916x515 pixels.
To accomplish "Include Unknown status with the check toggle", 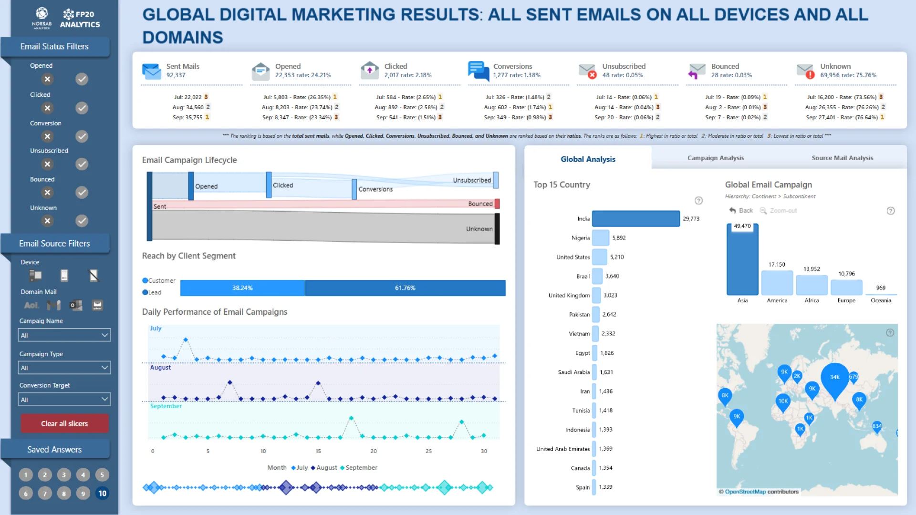I will pos(82,221).
